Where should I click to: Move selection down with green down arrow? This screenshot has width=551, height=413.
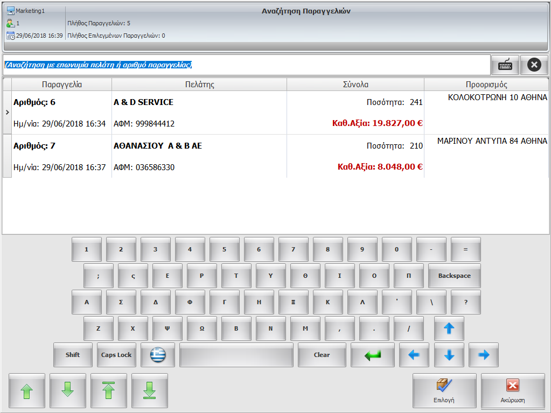tap(68, 390)
